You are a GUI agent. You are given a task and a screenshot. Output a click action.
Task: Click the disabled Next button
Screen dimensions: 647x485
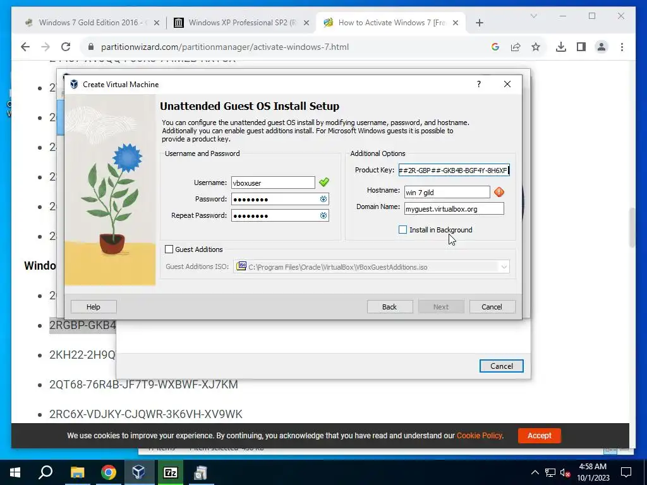(x=441, y=307)
